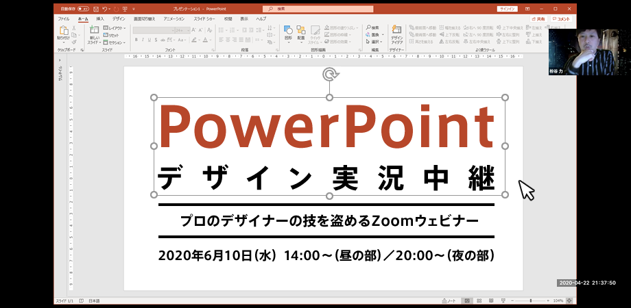The height and width of the screenshot is (308, 631).
Task: Click the ノート (Notes) button in status bar
Action: click(x=449, y=300)
